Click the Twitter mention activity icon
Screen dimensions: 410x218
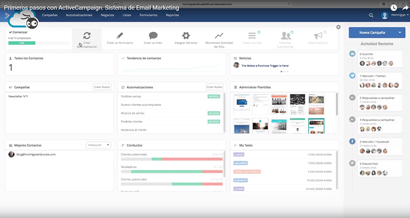coord(352,76)
